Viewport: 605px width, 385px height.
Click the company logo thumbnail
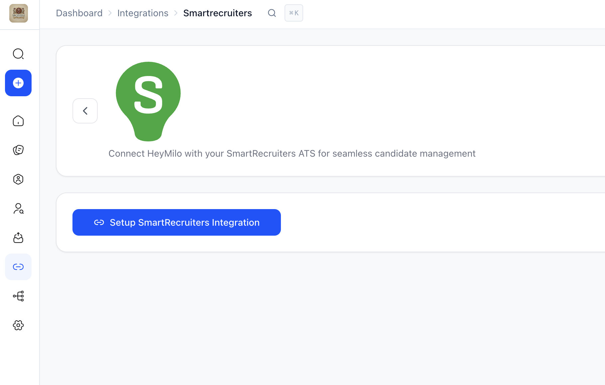pyautogui.click(x=19, y=13)
